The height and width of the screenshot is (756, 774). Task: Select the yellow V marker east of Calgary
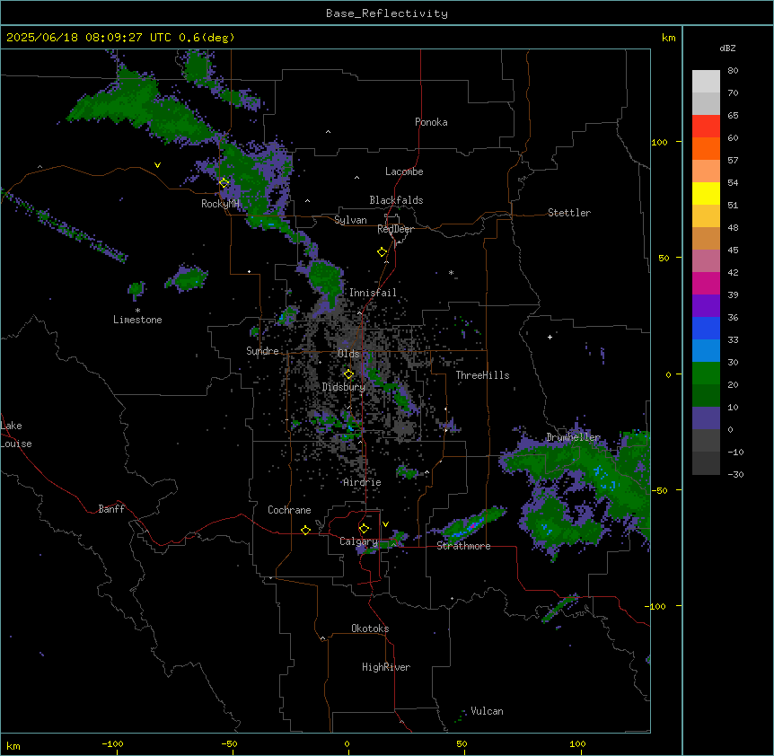(x=385, y=524)
